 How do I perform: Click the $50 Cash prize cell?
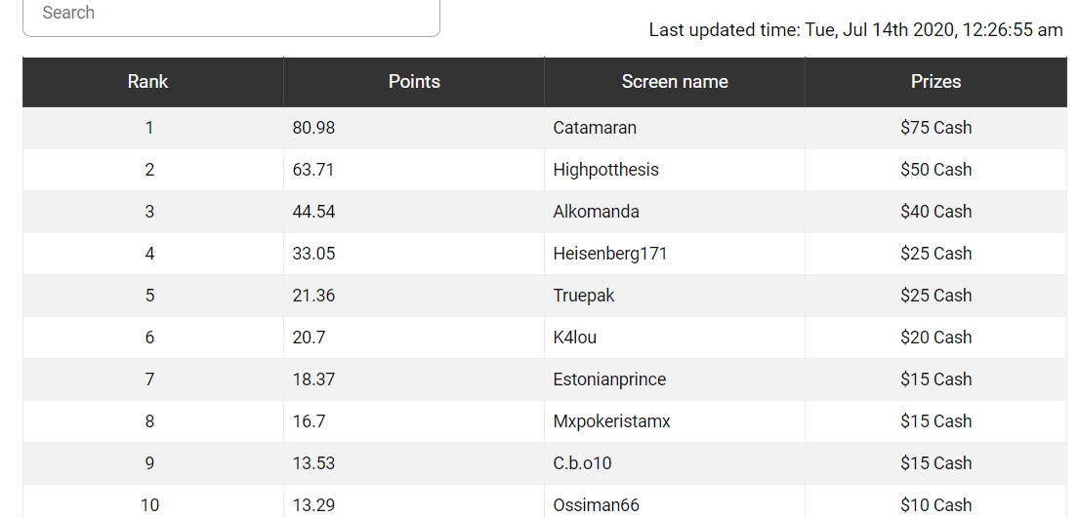[x=935, y=170]
